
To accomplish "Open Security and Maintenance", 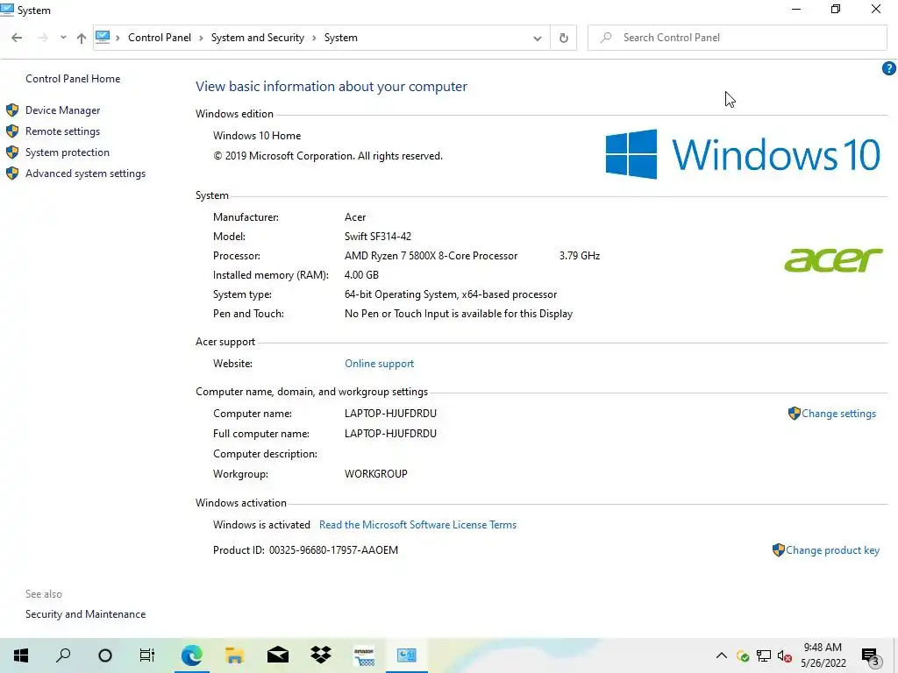I will (85, 614).
